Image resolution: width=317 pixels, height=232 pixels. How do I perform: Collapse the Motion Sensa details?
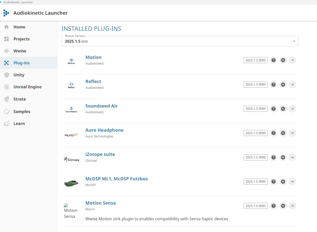[x=293, y=206]
